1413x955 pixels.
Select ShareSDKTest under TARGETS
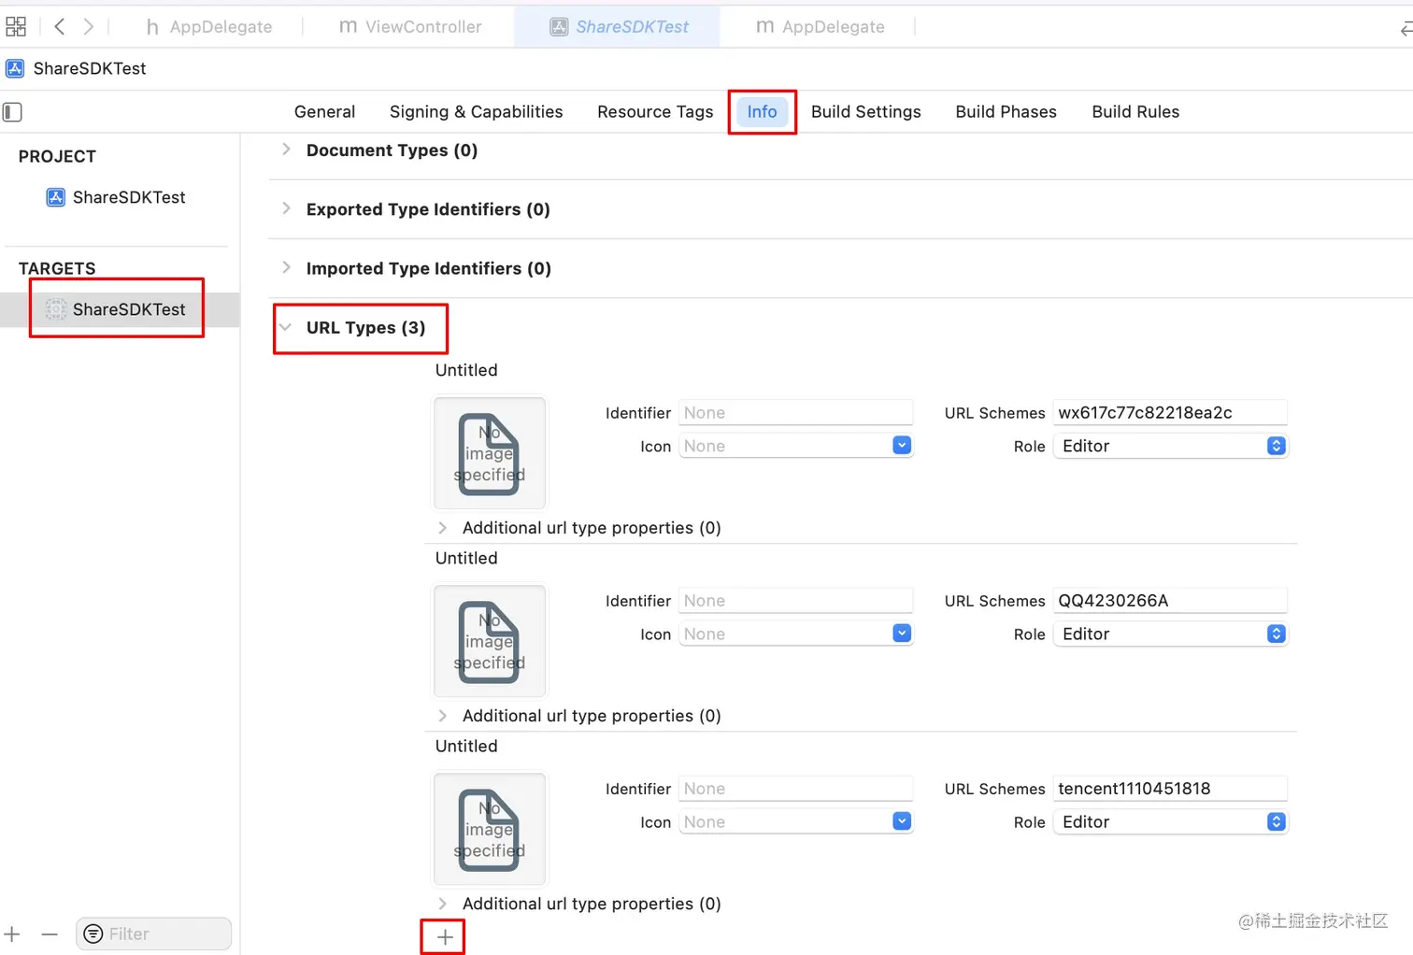pyautogui.click(x=116, y=309)
